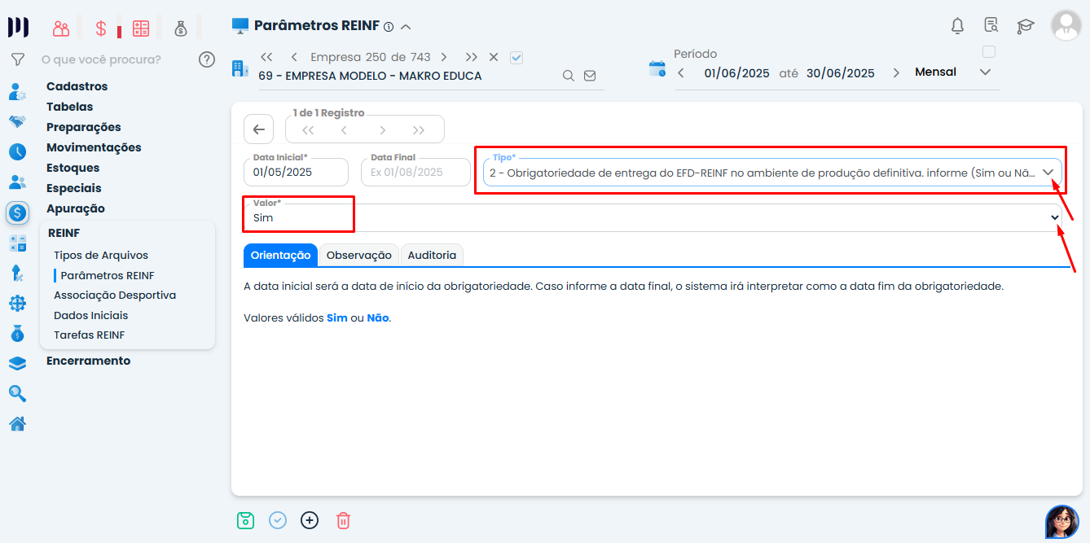Expand the Tipo dropdown
Viewport: 1090px width, 543px height.
[1048, 173]
